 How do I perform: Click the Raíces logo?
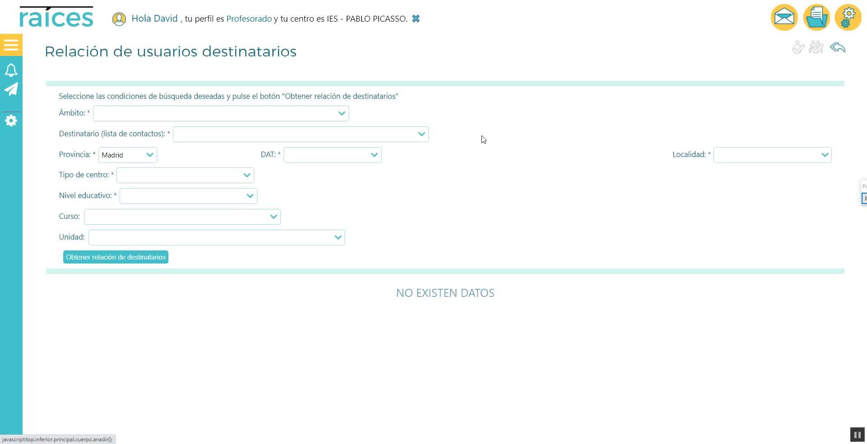click(x=56, y=17)
